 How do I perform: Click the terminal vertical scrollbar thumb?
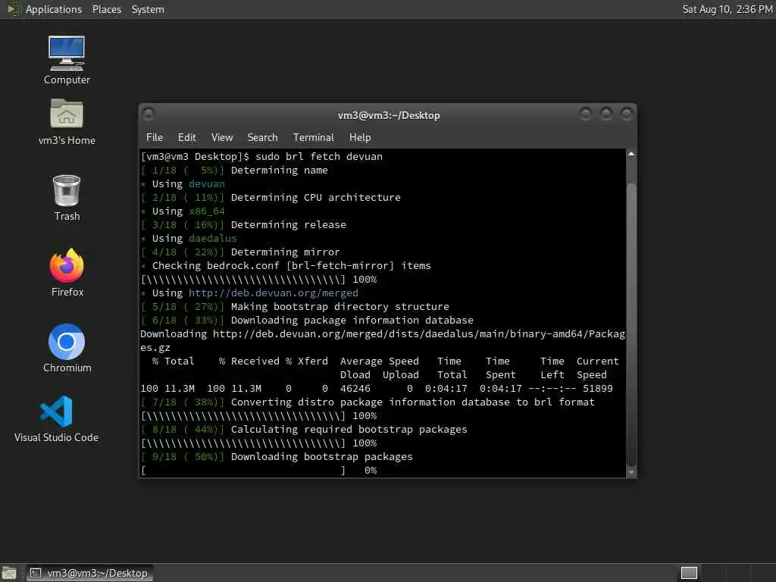pyautogui.click(x=631, y=324)
